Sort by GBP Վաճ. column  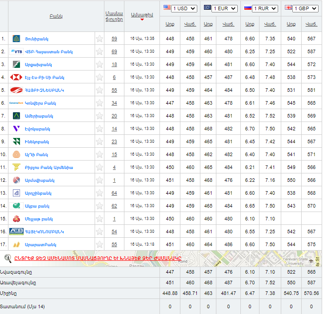(311, 24)
